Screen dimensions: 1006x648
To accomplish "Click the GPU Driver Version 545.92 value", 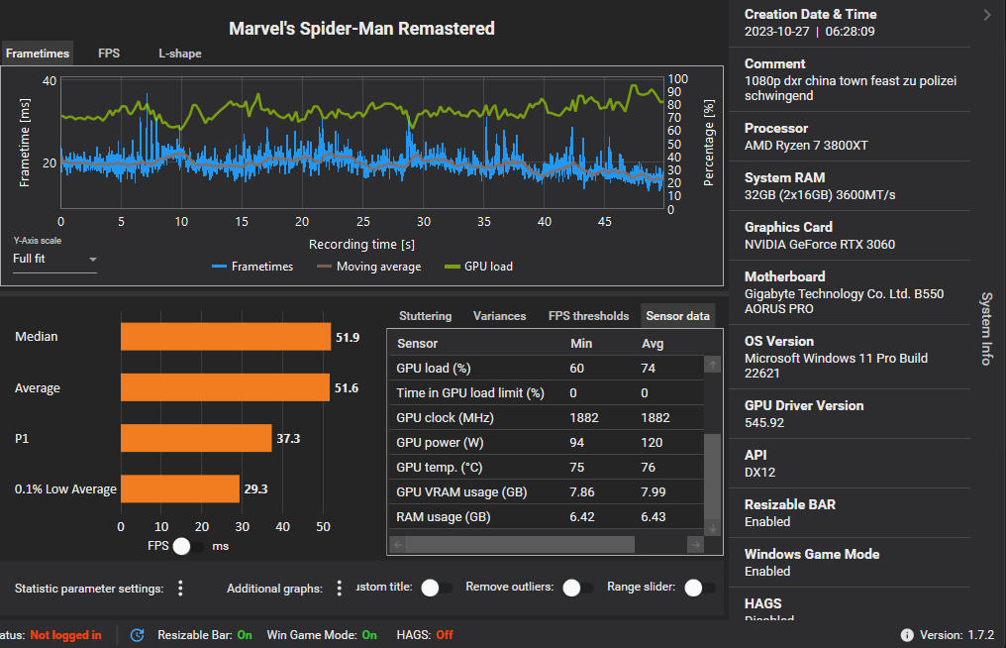I will [764, 422].
